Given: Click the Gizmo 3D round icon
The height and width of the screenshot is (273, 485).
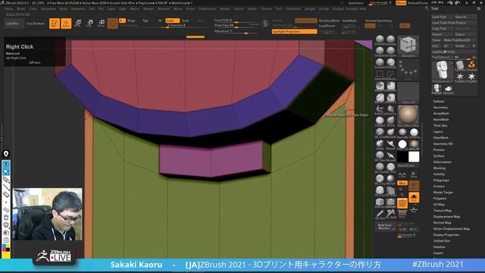Looking at the screenshot, I should click(x=113, y=24).
